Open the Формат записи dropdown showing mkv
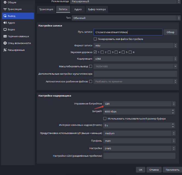Screen dimensions: 182x175 pos(135,46)
